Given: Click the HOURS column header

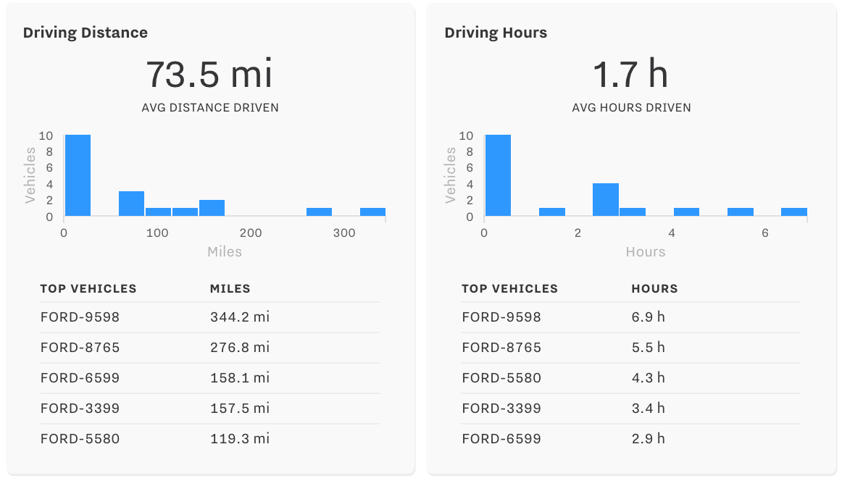Looking at the screenshot, I should 654,288.
